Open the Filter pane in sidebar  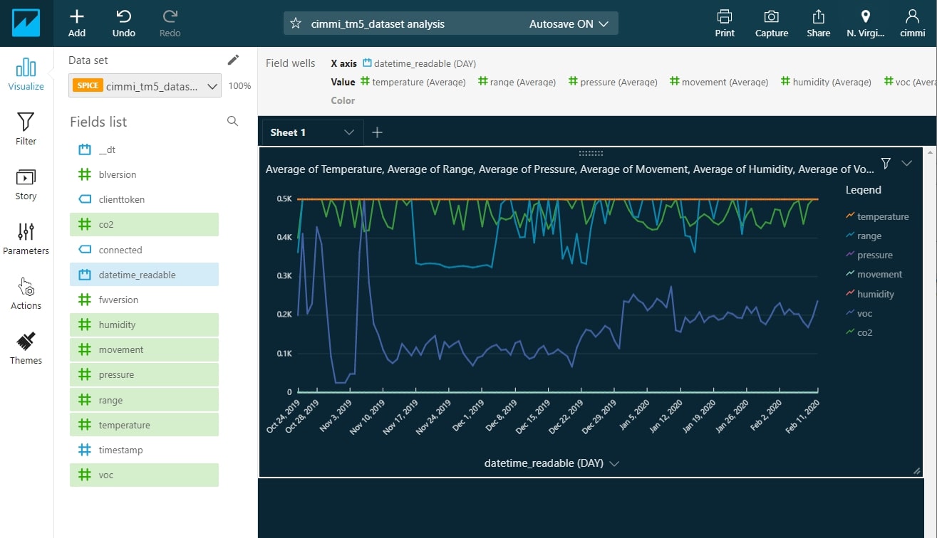(26, 128)
